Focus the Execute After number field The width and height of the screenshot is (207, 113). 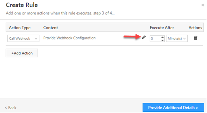pos(155,38)
